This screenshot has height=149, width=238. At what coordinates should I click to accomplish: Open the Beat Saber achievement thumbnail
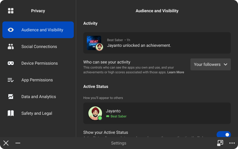(x=94, y=43)
